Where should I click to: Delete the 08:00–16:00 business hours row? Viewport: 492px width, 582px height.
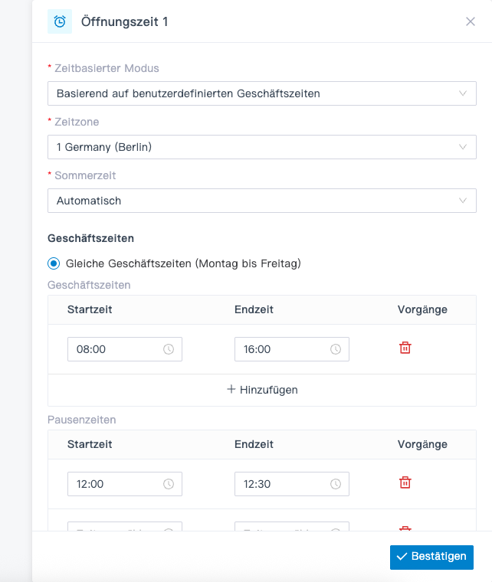pyautogui.click(x=405, y=348)
